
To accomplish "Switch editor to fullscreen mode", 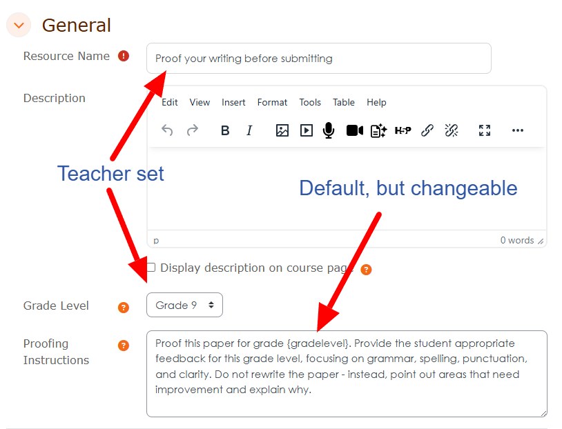I will (485, 130).
